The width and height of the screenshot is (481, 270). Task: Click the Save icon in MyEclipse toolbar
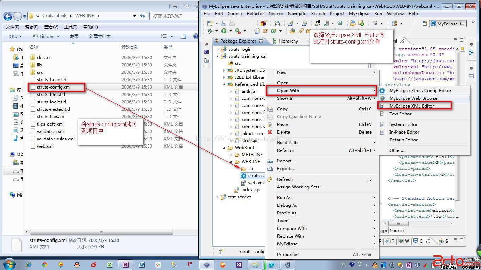[223, 23]
